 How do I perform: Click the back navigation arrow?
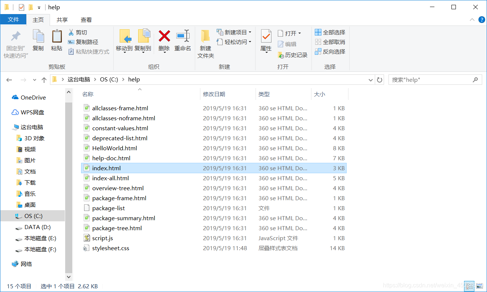pos(9,80)
